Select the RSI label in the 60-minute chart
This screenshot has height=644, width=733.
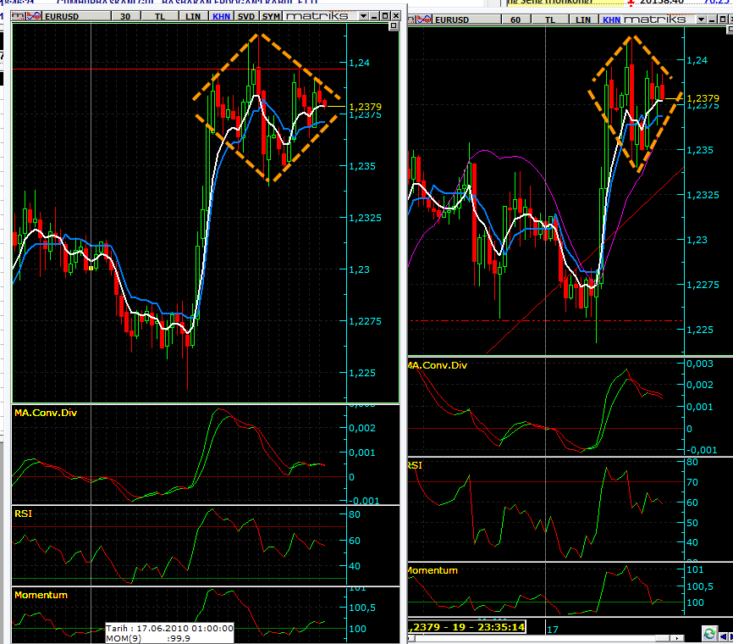tap(415, 465)
